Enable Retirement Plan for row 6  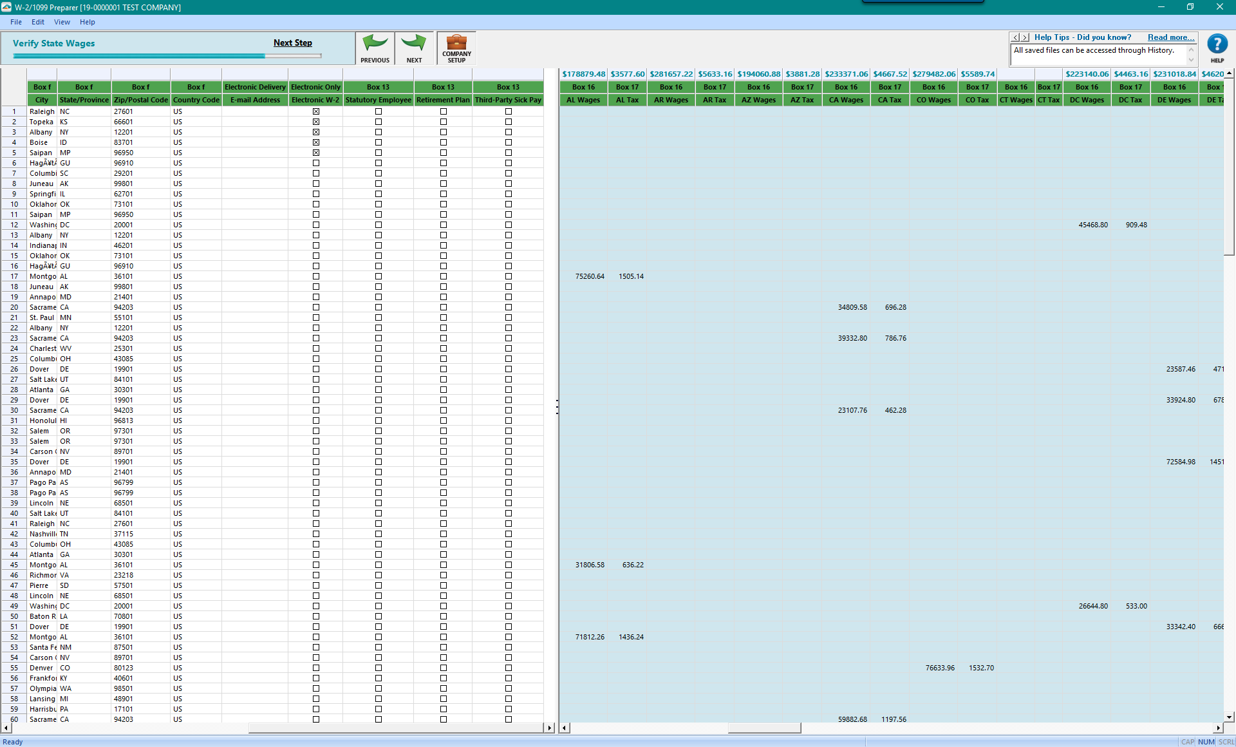(444, 163)
